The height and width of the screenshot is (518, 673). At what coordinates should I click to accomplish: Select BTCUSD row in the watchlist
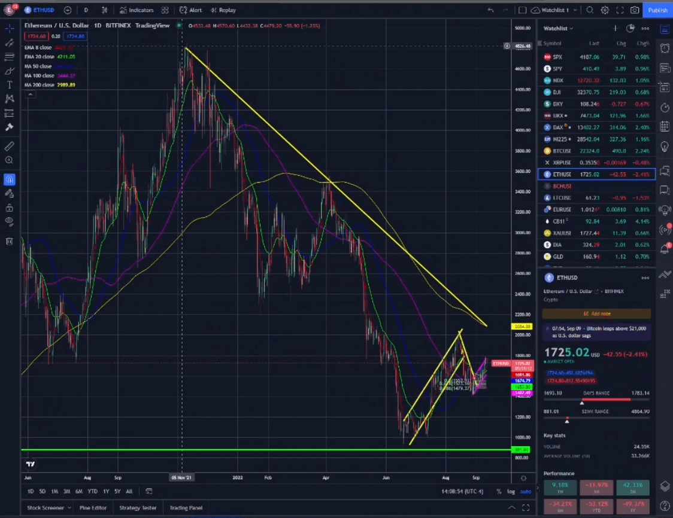coord(596,151)
